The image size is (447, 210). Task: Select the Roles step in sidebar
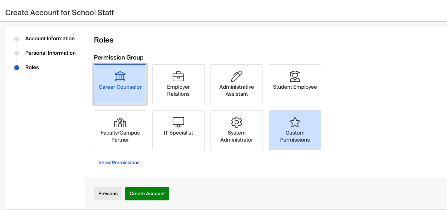click(x=32, y=68)
